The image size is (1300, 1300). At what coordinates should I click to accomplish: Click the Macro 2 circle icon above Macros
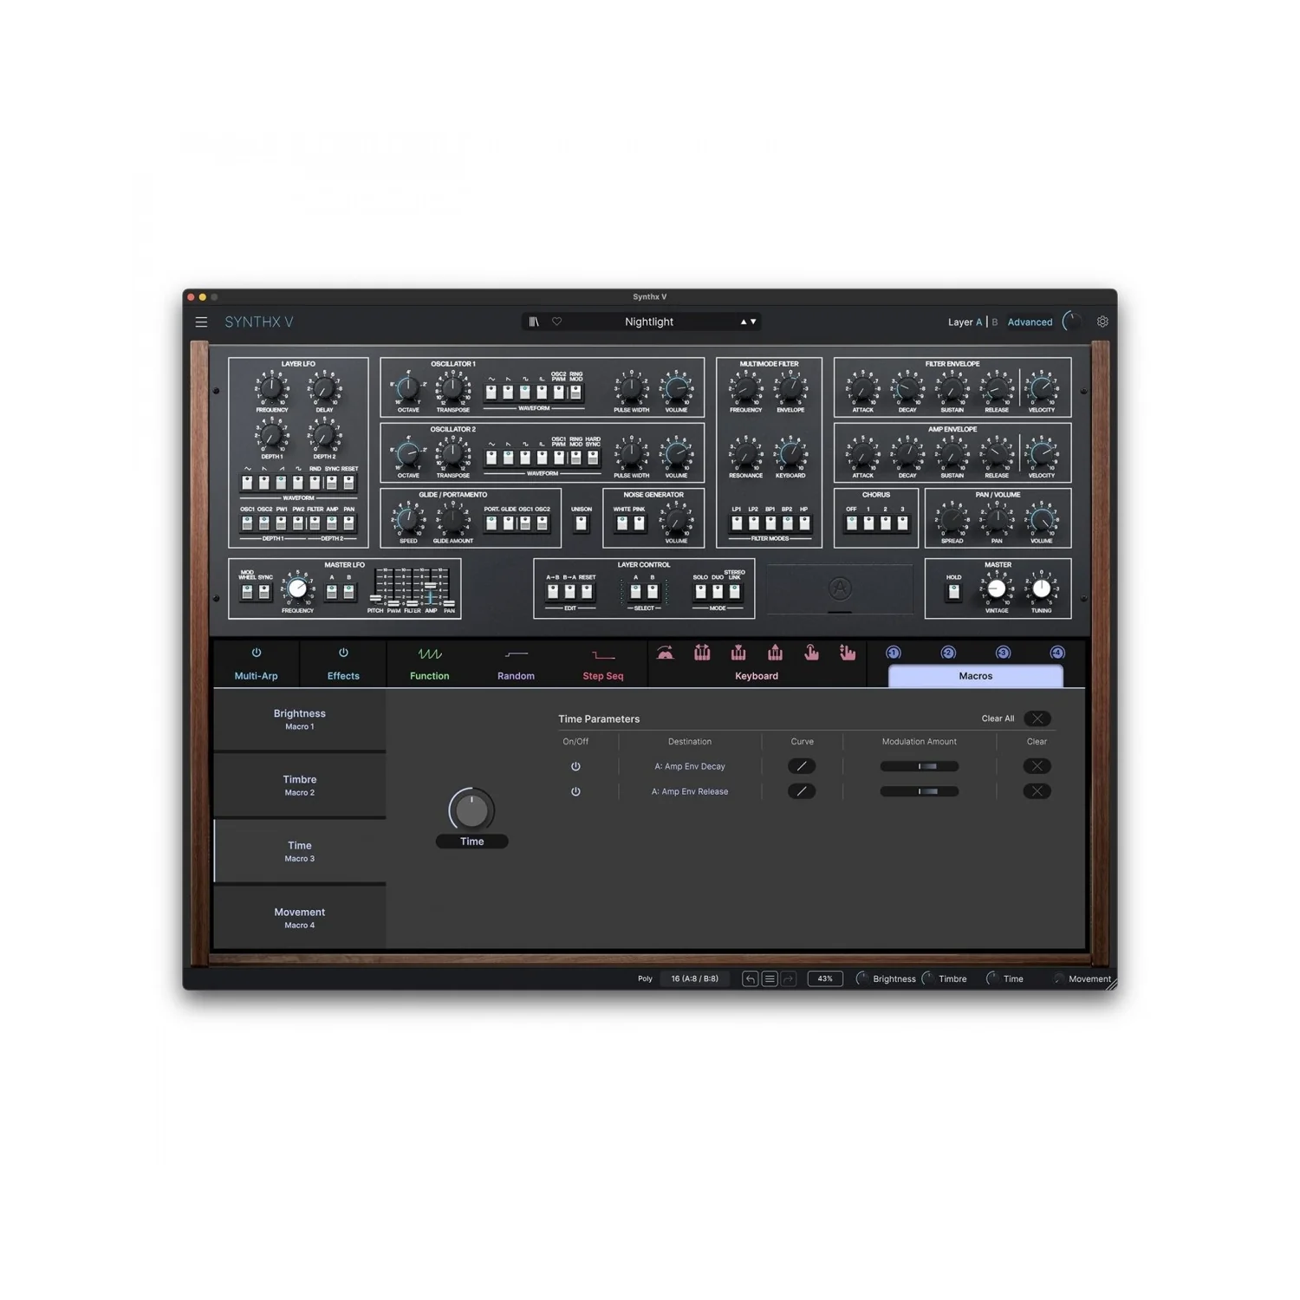(x=948, y=653)
